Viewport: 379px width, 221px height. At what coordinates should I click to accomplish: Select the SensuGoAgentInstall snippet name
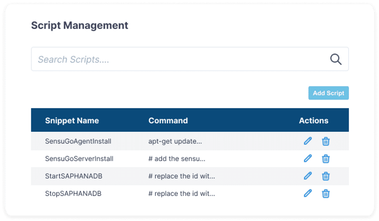(x=78, y=141)
